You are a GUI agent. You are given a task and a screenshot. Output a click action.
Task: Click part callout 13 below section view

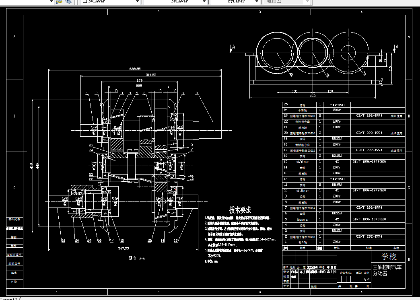pyautogui.click(x=176, y=240)
